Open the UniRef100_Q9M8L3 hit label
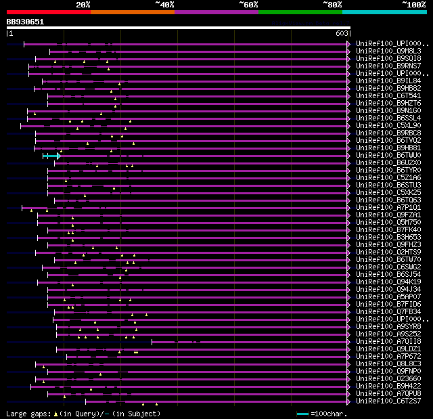Image resolution: width=433 pixels, height=419 pixels. [x=388, y=51]
